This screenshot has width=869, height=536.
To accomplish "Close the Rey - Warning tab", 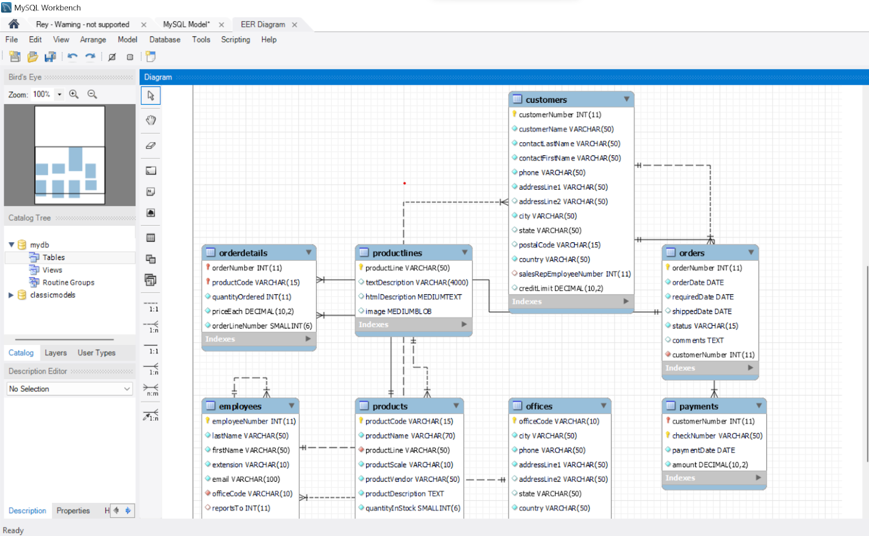I will (x=143, y=24).
